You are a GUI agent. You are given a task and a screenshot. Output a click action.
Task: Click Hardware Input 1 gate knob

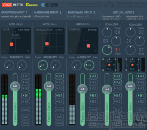point(22,65)
